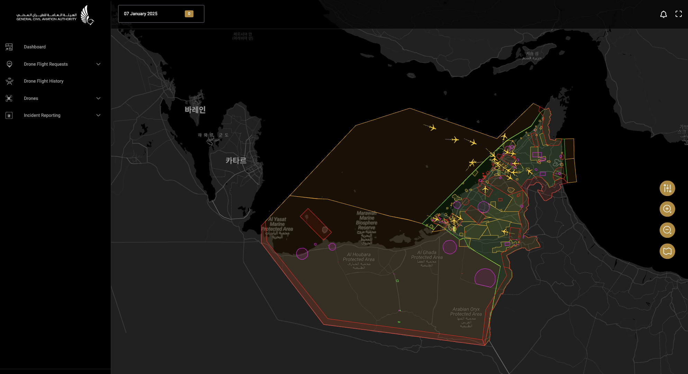
Task: Open the map layers button
Action: point(667,251)
